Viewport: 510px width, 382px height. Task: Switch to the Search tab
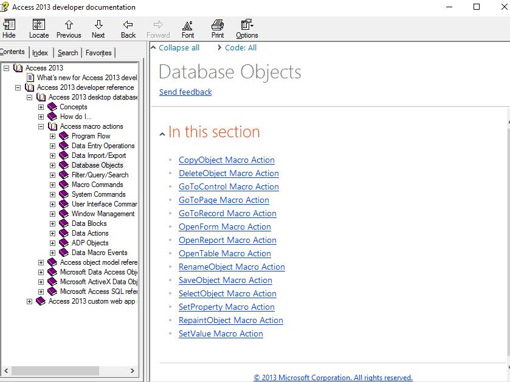pos(67,53)
